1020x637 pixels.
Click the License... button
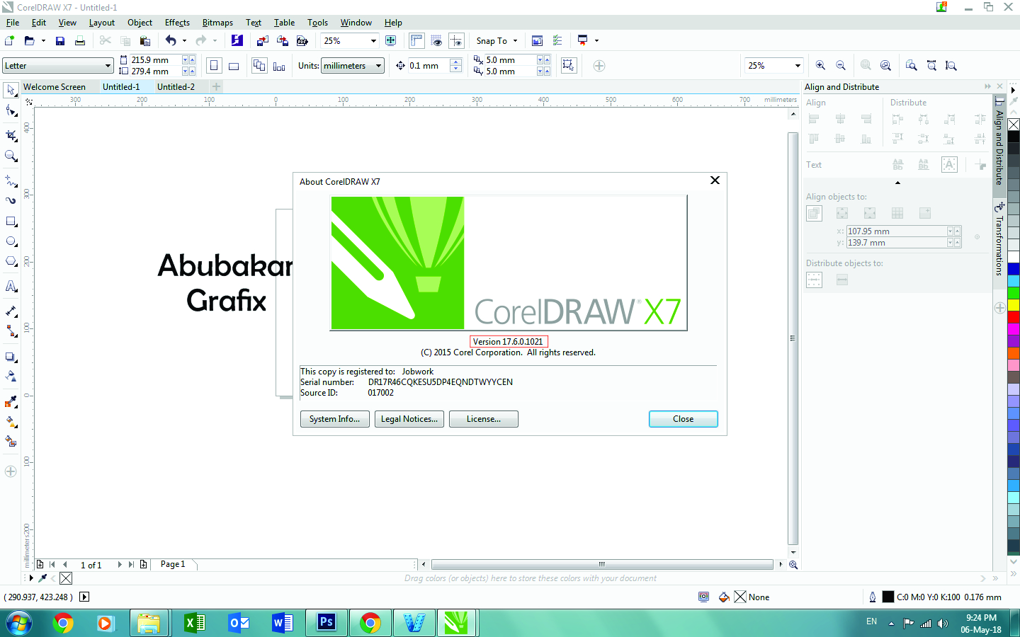484,419
